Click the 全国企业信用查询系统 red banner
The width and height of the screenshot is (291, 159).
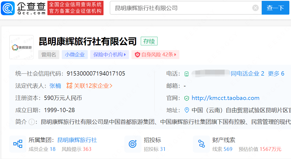pos(75,8)
